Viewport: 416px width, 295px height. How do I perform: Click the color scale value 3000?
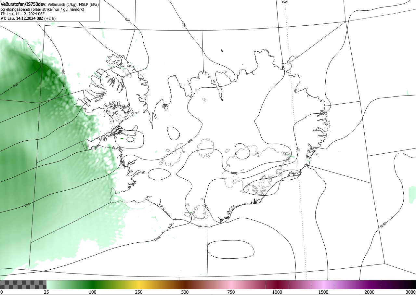[x=411, y=292]
